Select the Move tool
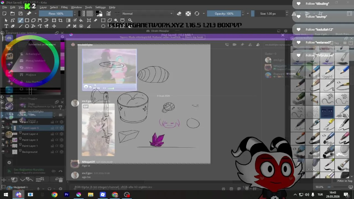354x199 pixels. tap(54, 26)
